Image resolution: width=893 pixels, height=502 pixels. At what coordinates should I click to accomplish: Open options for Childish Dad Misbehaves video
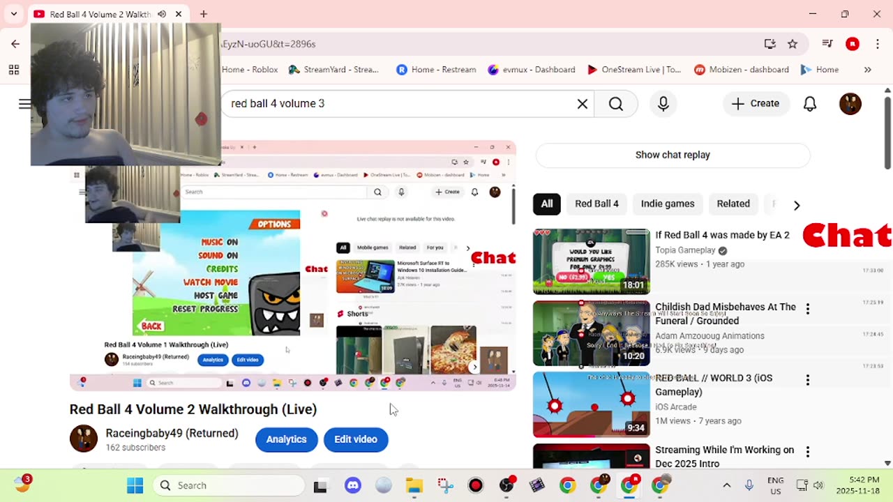808,309
